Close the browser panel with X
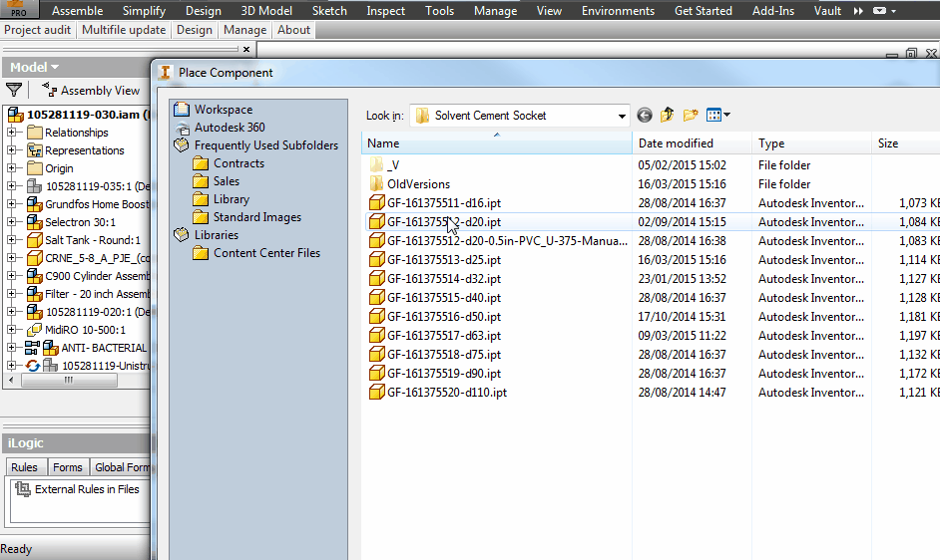The width and height of the screenshot is (940, 560). (245, 49)
